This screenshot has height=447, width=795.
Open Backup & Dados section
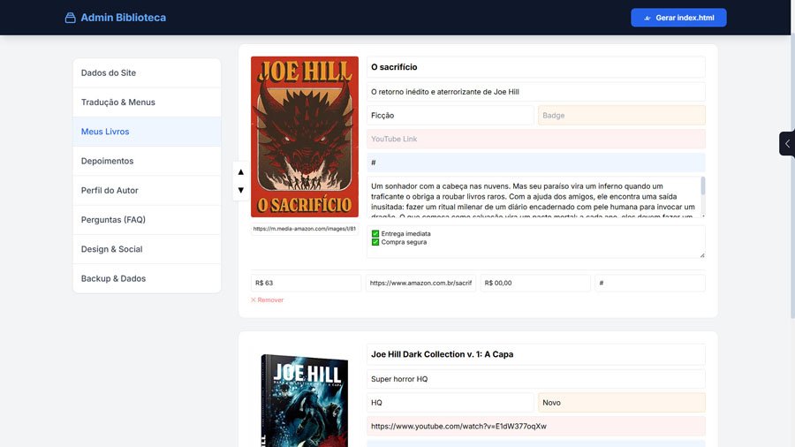point(147,279)
